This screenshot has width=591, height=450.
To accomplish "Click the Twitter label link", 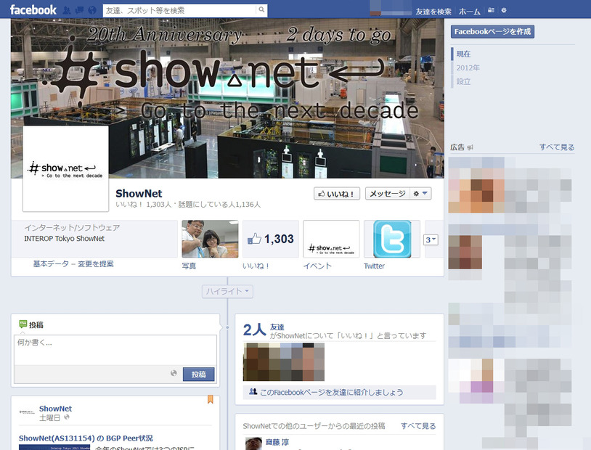I will (x=374, y=266).
